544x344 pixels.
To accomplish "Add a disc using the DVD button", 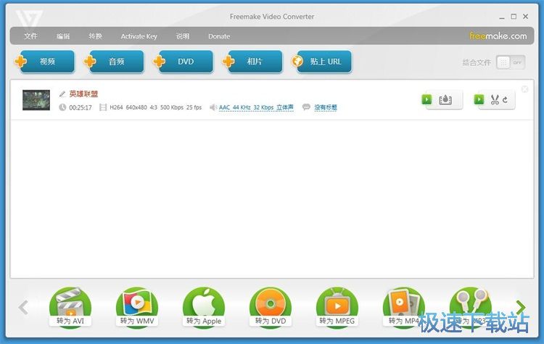I will pos(184,62).
